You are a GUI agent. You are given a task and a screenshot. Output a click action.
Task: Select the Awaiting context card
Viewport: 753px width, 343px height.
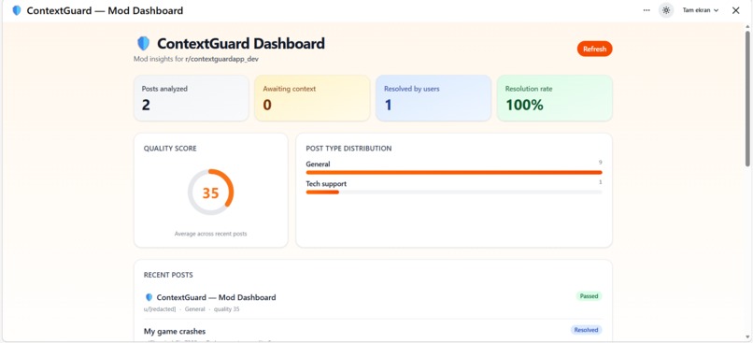pos(312,98)
